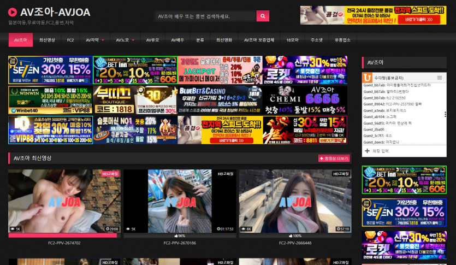Focus the AV조아 search input field
456x265 pixels.
tap(205, 16)
